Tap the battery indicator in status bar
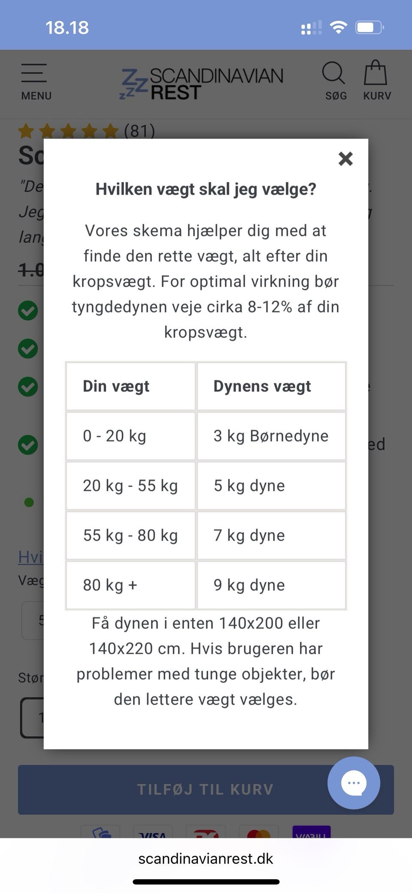The image size is (412, 893). pyautogui.click(x=369, y=28)
